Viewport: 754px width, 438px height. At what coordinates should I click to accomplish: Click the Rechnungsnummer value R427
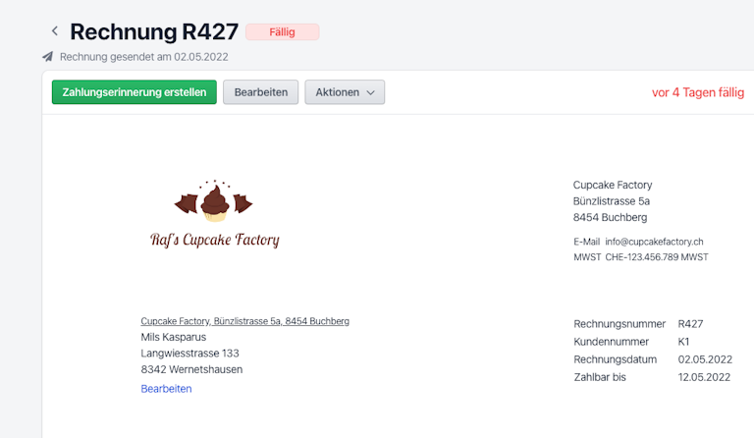[x=690, y=324]
